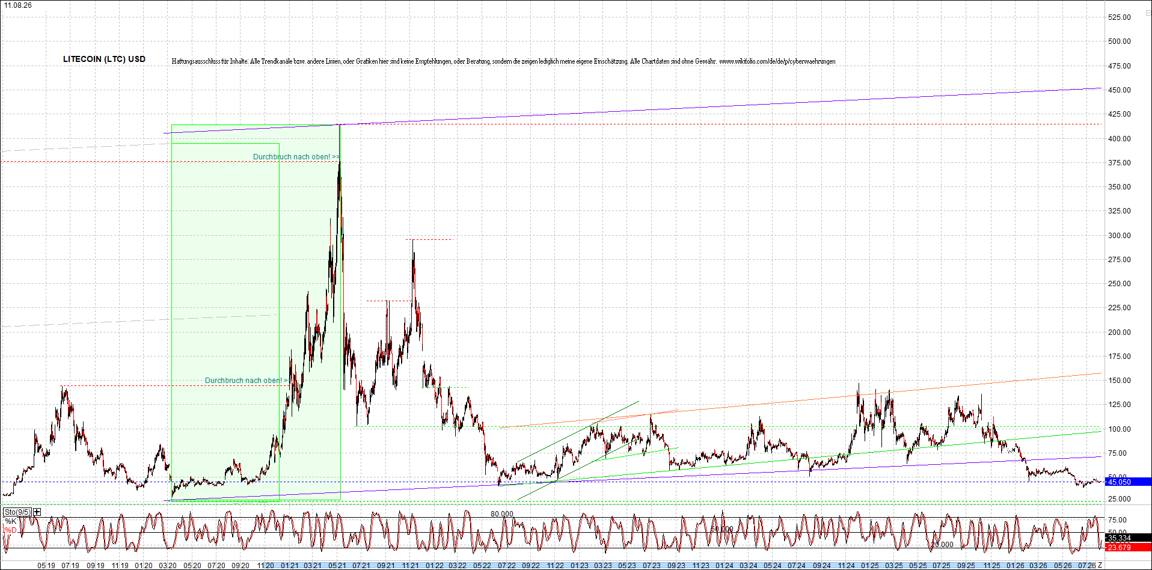Click the 80.000 stochastic level label
The width and height of the screenshot is (1152, 570).
(x=502, y=514)
